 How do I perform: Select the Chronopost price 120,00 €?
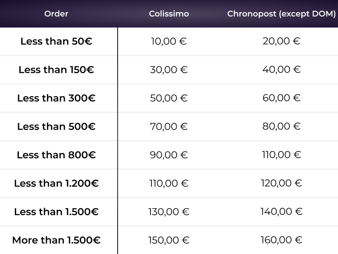(282, 183)
